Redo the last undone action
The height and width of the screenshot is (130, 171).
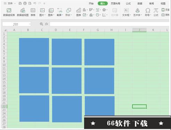(x=40, y=3)
